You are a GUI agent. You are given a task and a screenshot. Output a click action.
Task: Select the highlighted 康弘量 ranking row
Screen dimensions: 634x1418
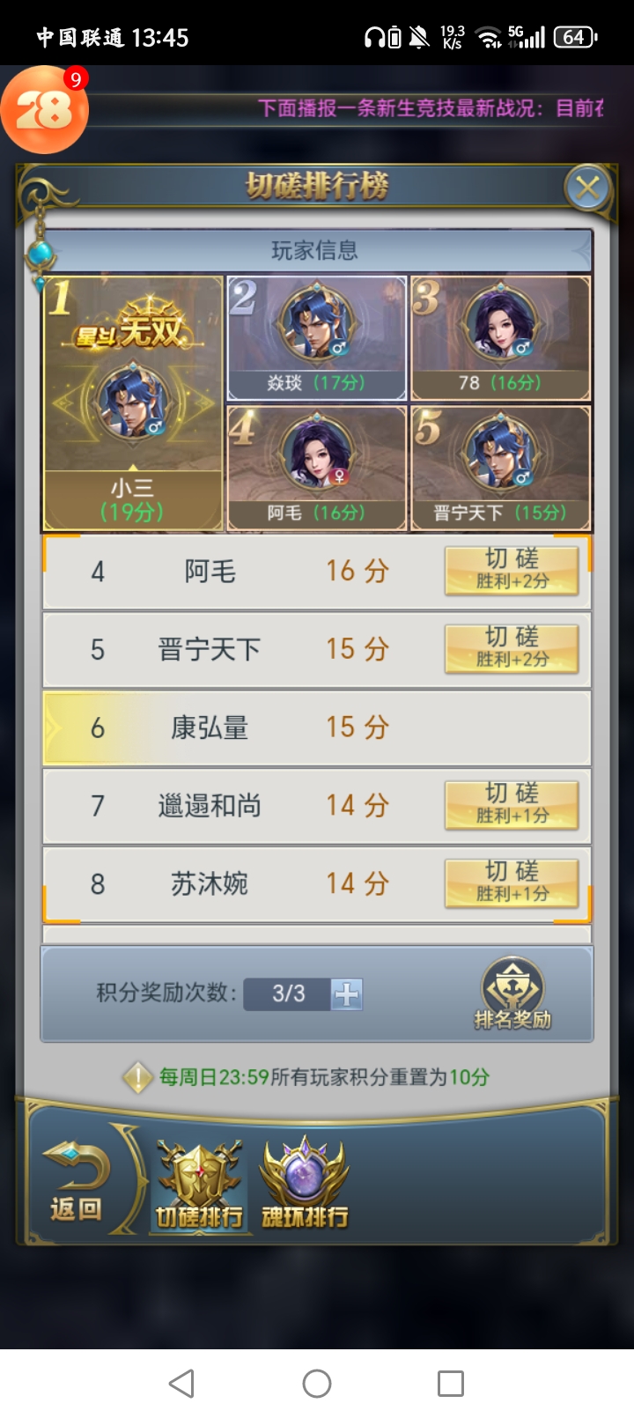[x=317, y=727]
